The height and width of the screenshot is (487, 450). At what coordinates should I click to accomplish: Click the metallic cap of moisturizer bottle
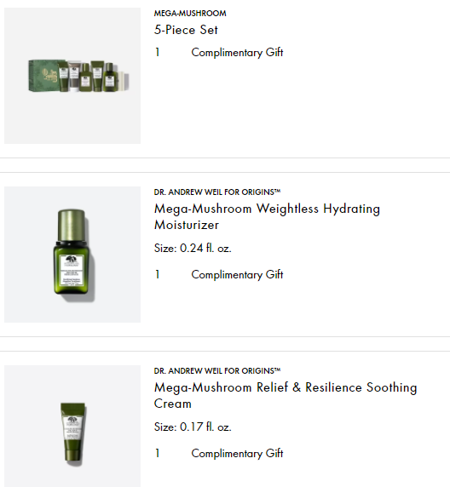72,225
